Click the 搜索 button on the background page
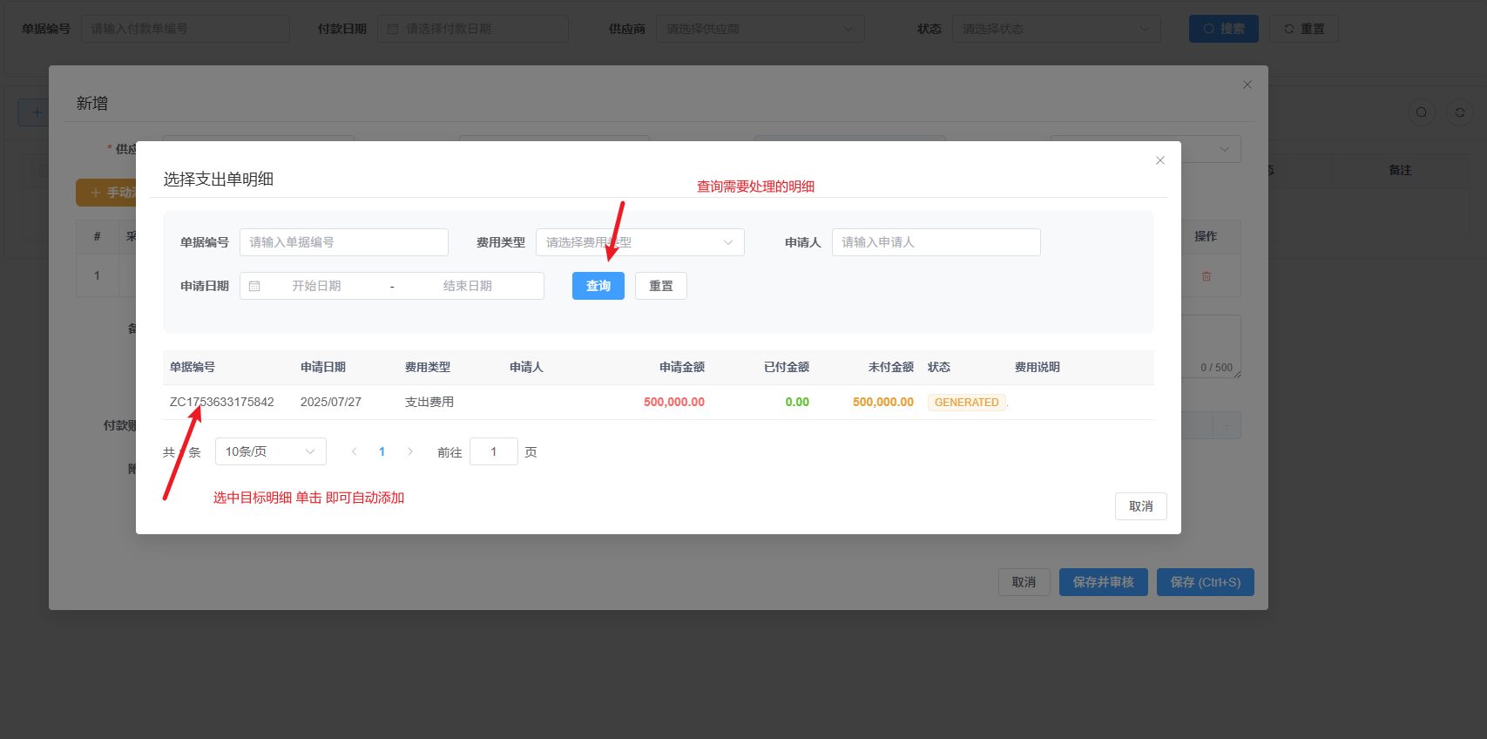 (x=1223, y=29)
